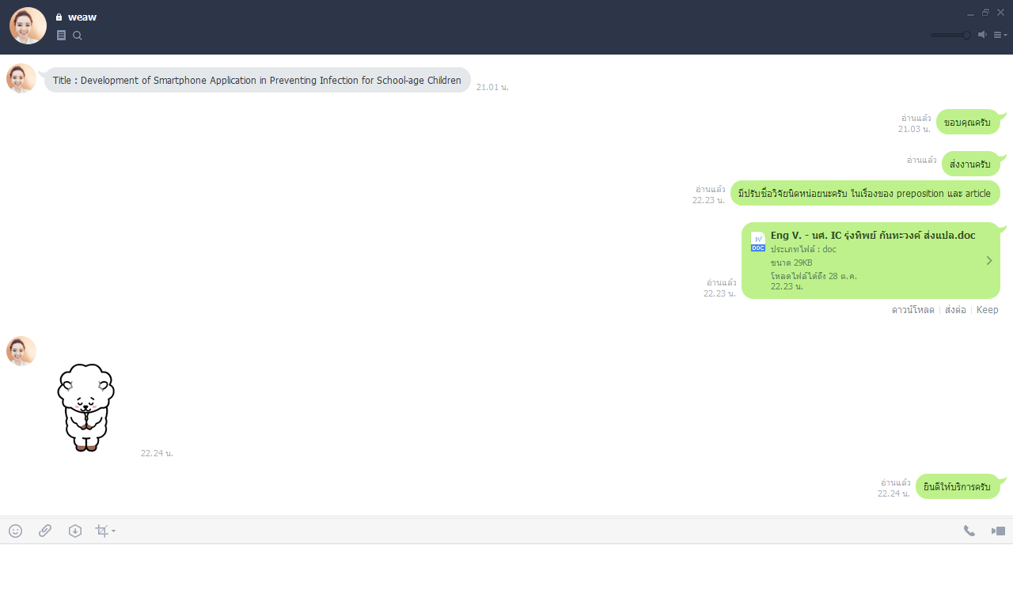Adjust the window opacity slider

[950, 35]
